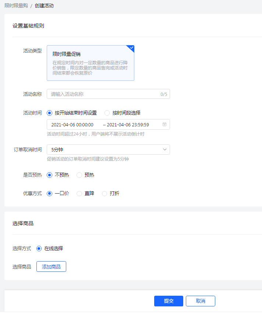
Task: Go to 限时限量购 breadcrumb link
Action: (16, 6)
